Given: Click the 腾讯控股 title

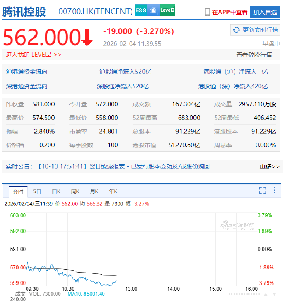Looking at the screenshot, I should [x=24, y=12].
